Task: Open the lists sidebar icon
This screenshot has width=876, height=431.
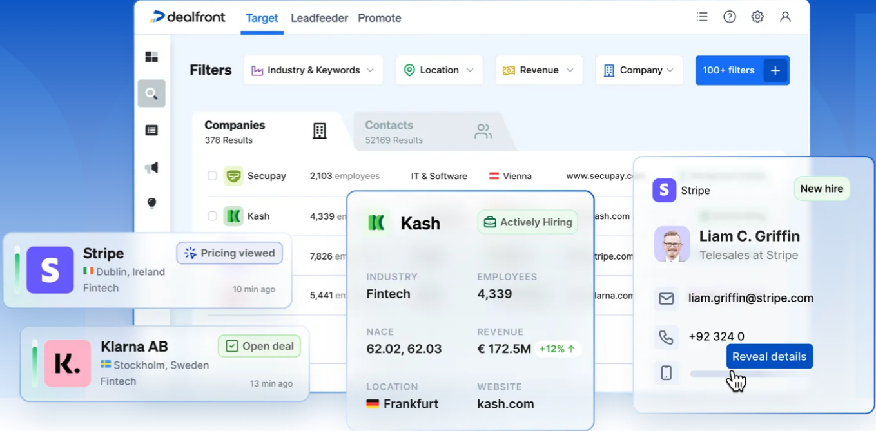Action: pos(151,130)
